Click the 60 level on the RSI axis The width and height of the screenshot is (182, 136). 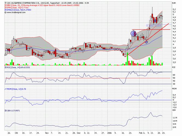[x=174, y=75]
